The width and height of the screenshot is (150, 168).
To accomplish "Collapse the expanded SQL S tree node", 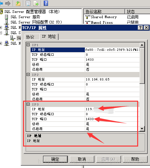I will (x=1, y=33).
